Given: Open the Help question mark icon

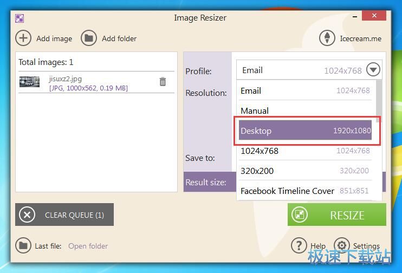Looking at the screenshot, I should click(299, 245).
